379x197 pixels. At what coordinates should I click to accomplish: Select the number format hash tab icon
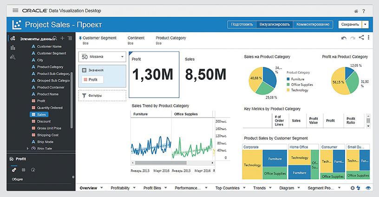(x=23, y=170)
